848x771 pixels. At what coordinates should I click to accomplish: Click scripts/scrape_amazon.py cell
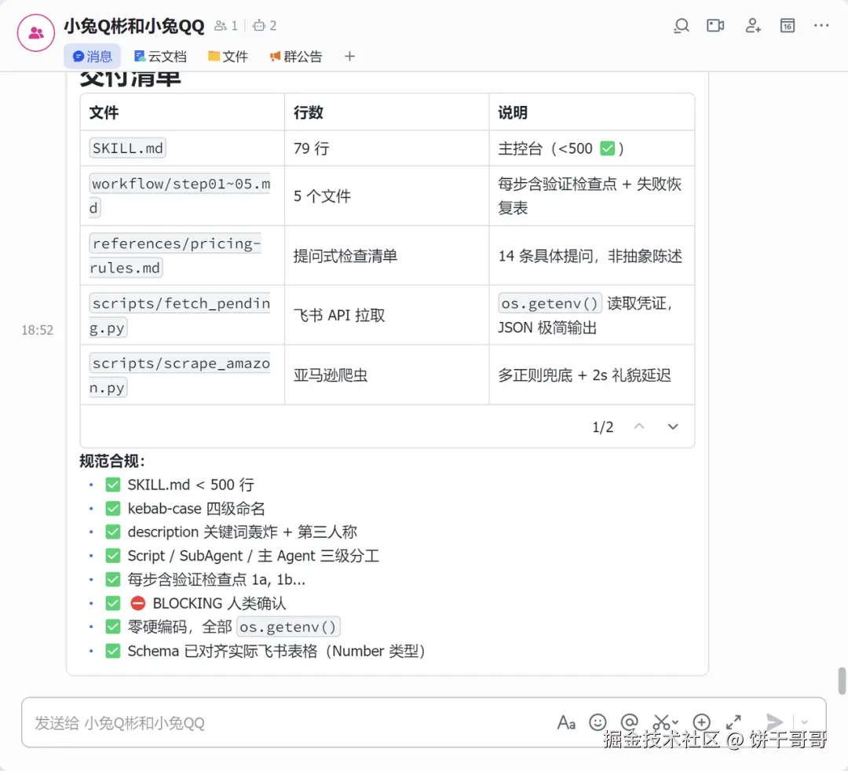(x=181, y=375)
